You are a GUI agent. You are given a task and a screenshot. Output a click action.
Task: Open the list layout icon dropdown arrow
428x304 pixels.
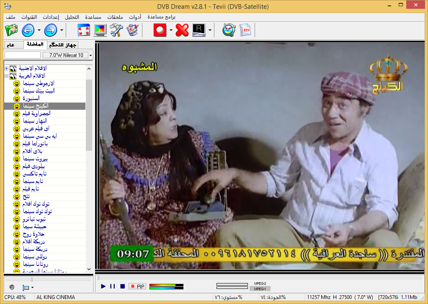point(33,287)
